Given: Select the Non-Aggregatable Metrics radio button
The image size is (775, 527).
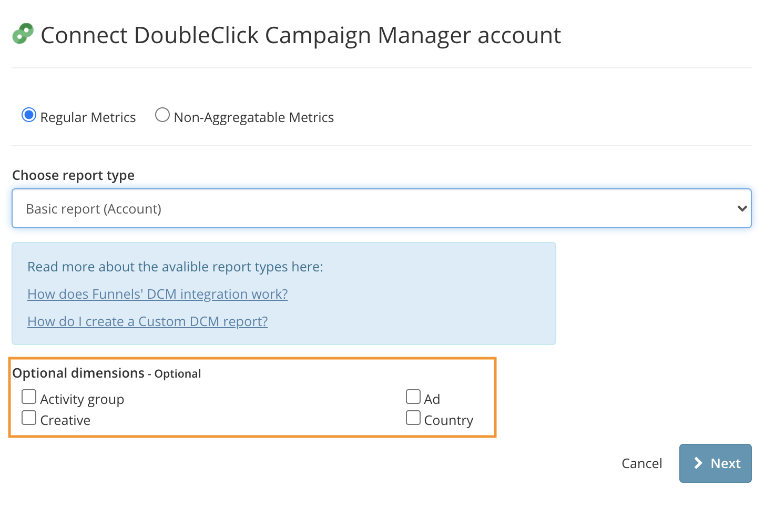Looking at the screenshot, I should tap(162, 115).
